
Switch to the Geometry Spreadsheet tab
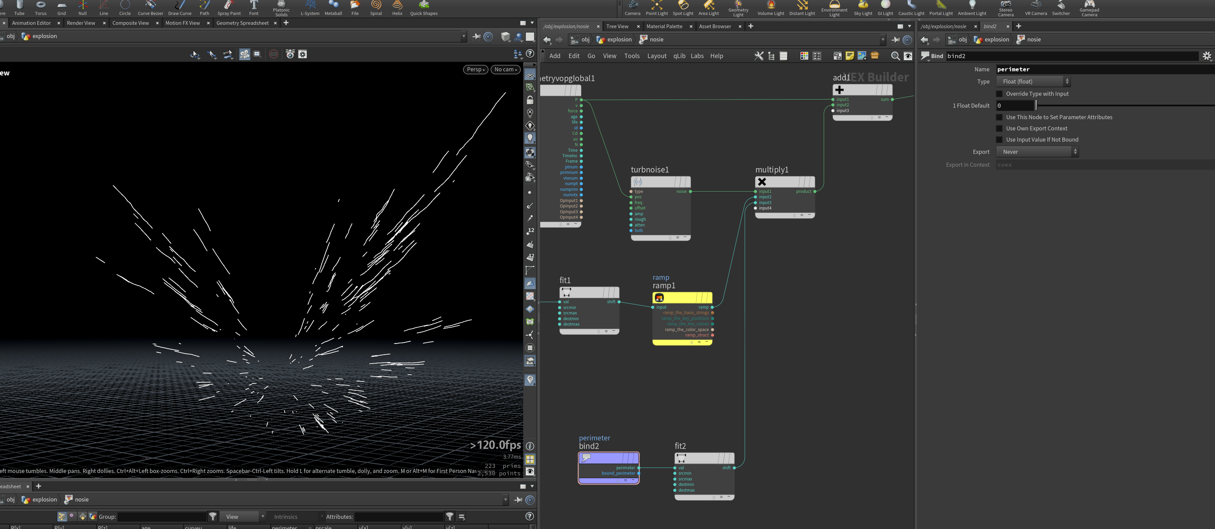tap(242, 23)
